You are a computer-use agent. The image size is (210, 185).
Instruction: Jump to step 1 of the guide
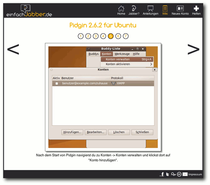coord(81,36)
